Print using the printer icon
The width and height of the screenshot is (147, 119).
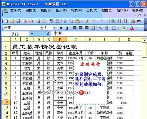[x=38, y=21]
